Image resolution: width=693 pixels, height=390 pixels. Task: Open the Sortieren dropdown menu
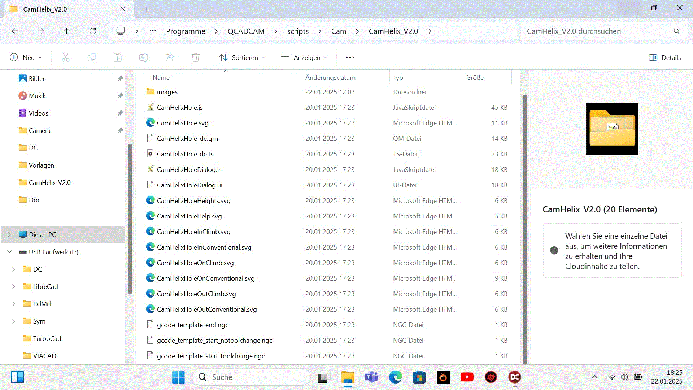(x=242, y=57)
